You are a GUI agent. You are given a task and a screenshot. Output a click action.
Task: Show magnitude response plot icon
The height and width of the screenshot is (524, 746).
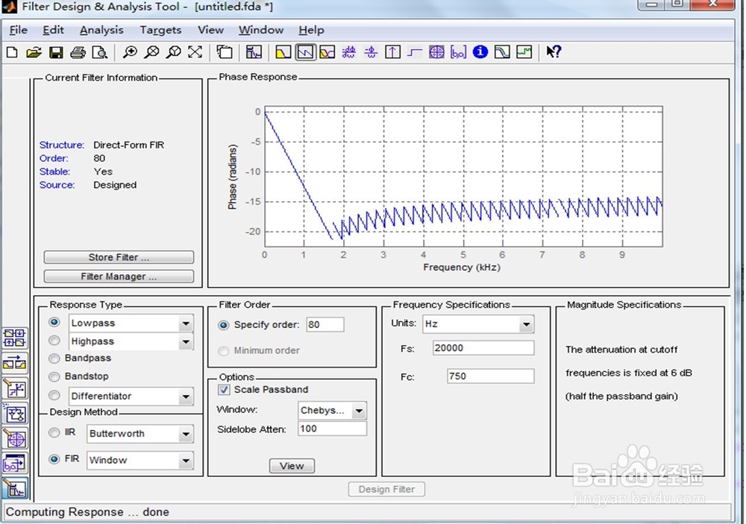tap(283, 52)
